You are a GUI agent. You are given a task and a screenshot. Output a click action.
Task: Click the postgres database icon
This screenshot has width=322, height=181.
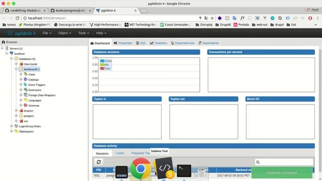click(21, 116)
